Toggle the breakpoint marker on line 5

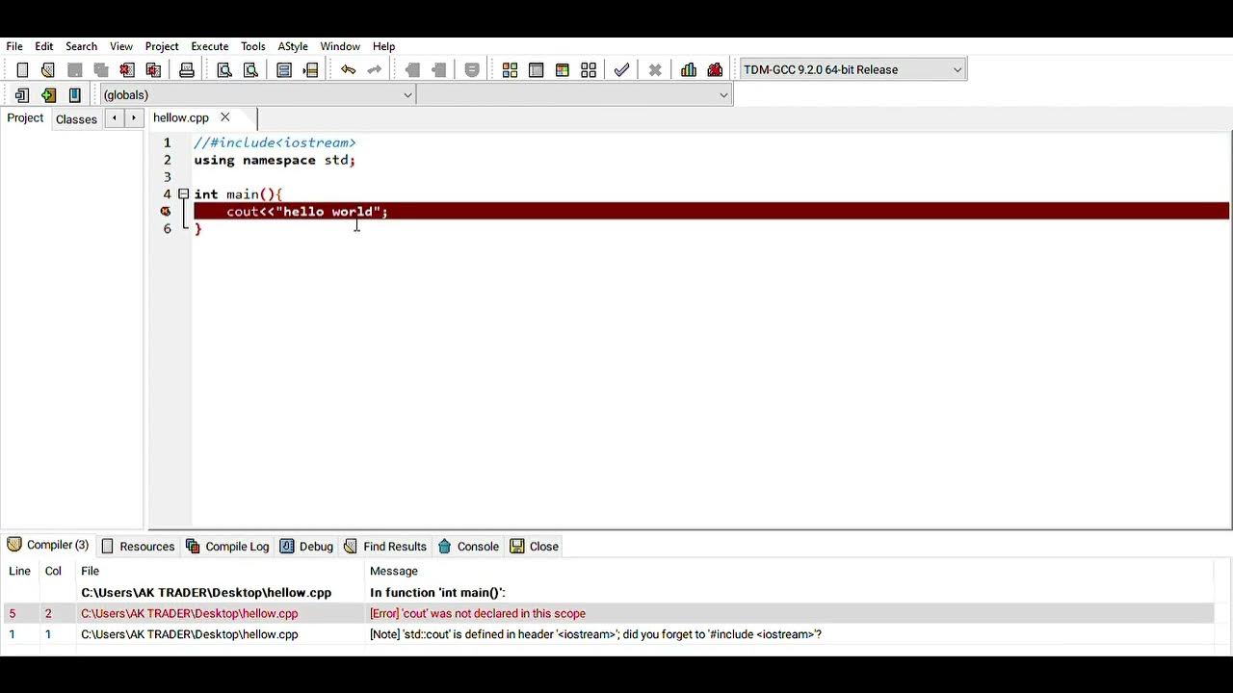point(166,212)
